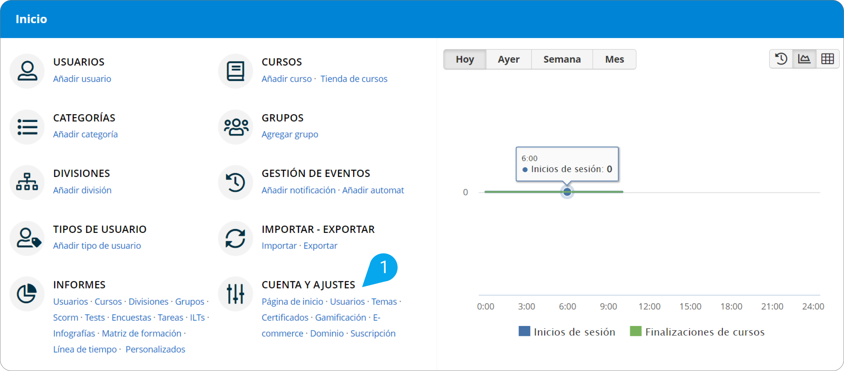Select the Semana time range tab

point(562,59)
